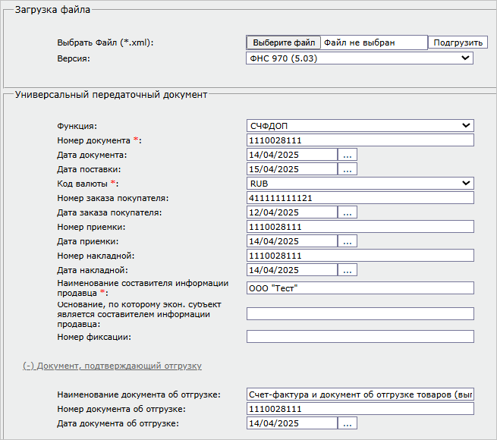Open date picker for 'Дата поставки'

(x=348, y=169)
